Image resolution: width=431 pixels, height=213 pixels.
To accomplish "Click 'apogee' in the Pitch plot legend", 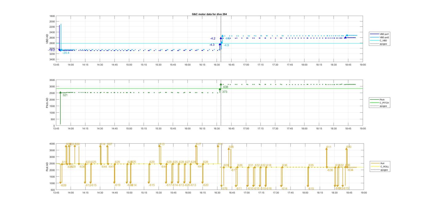I will pyautogui.click(x=383, y=106).
